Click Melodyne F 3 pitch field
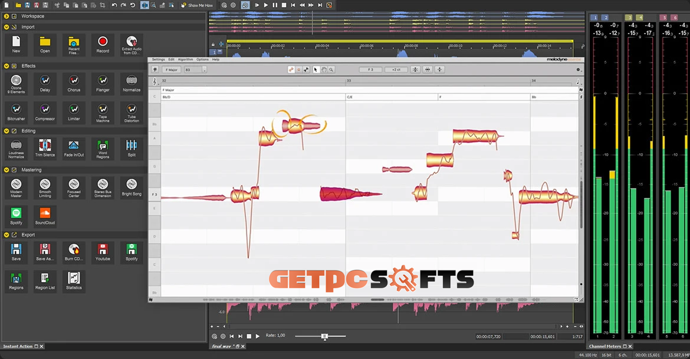The width and height of the screenshot is (690, 359). click(x=370, y=70)
